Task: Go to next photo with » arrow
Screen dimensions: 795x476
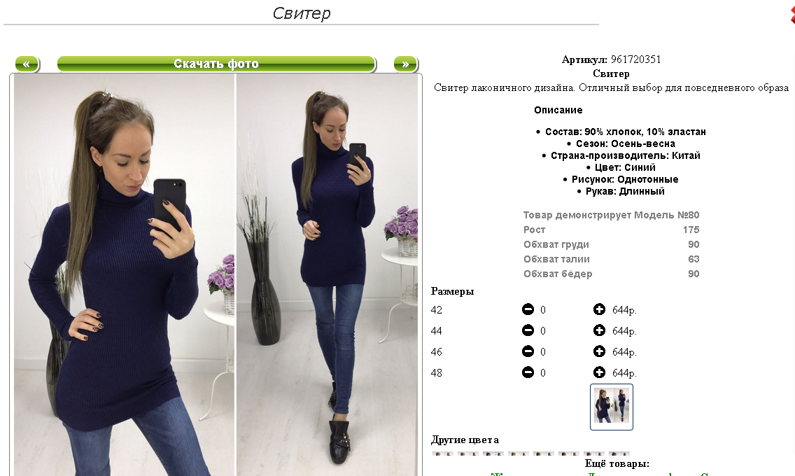Action: coord(405,64)
